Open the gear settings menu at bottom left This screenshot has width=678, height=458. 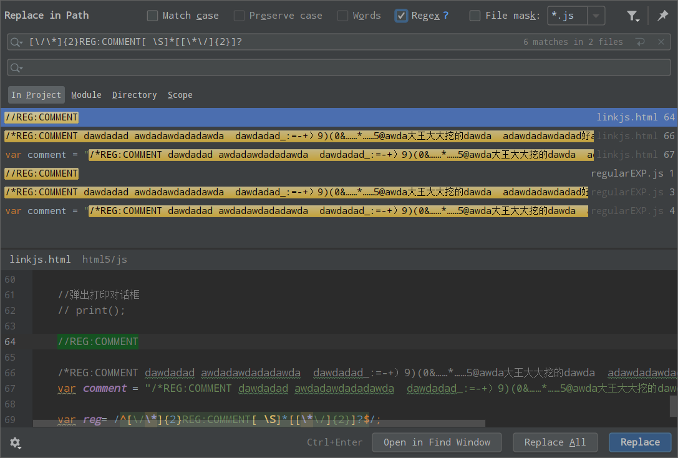click(15, 442)
